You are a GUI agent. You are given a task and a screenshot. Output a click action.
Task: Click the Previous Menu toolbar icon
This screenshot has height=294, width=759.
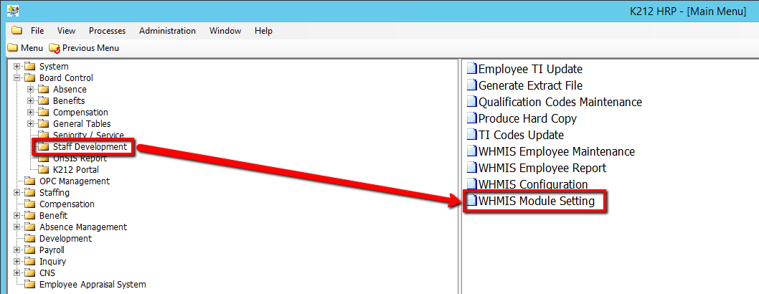[x=55, y=48]
